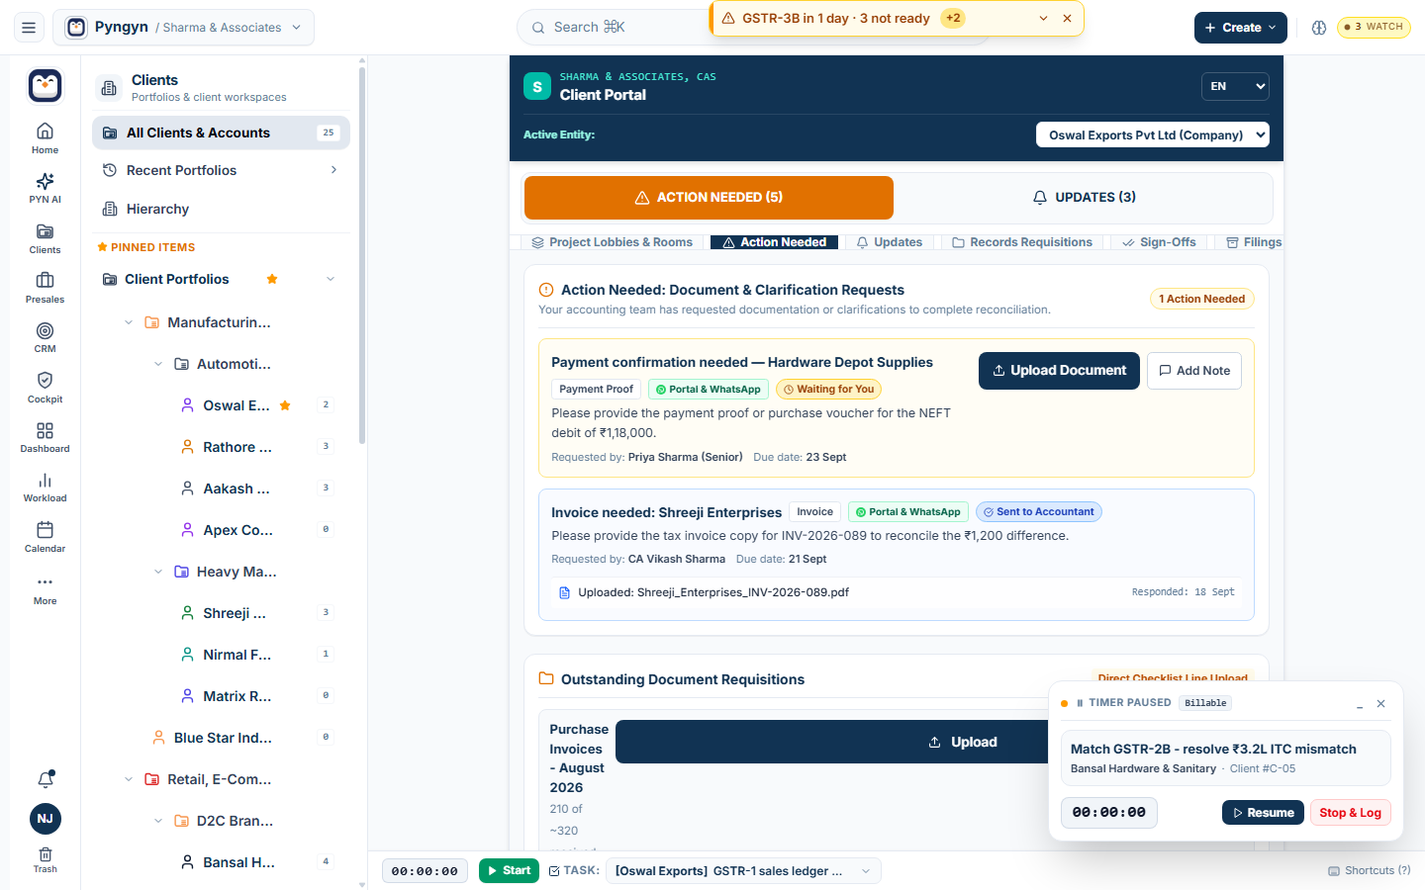Image resolution: width=1425 pixels, height=890 pixels.
Task: Open Sign-Offs tab
Action: pos(1159,242)
